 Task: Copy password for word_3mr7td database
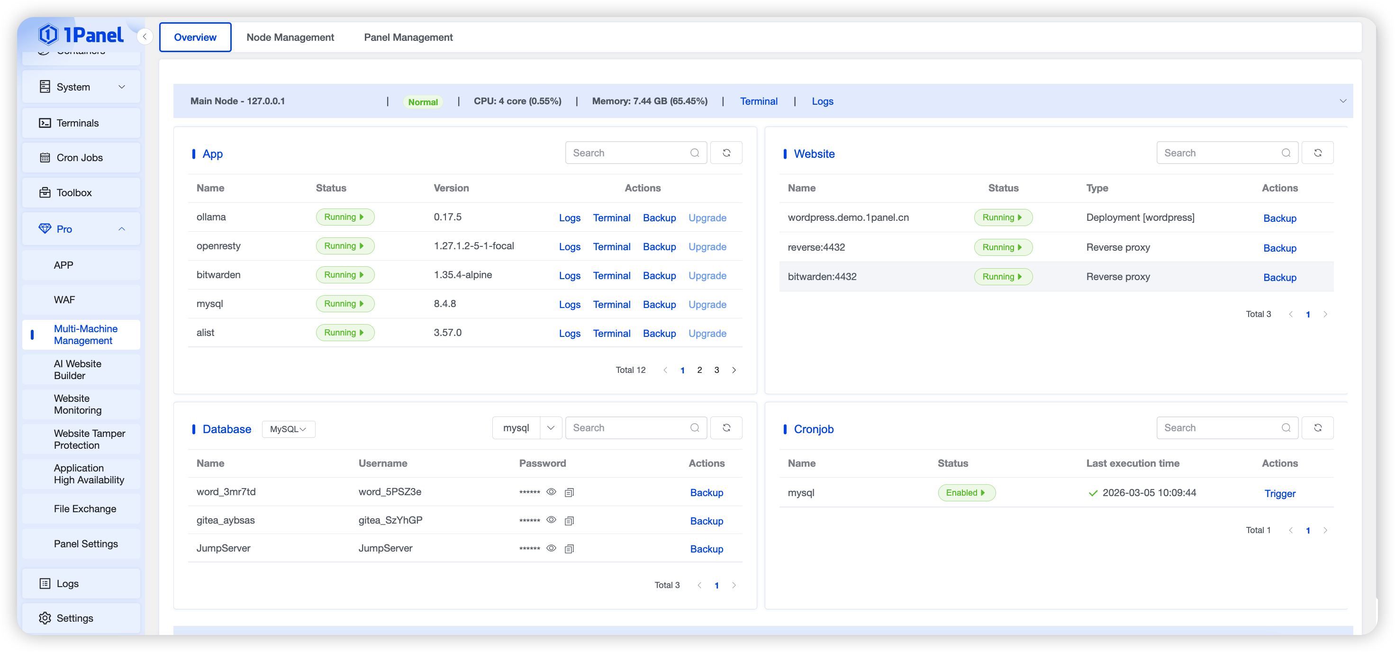pos(569,492)
